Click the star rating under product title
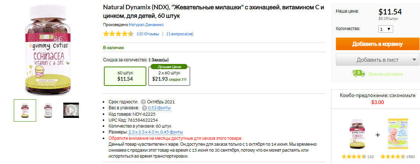 coord(118,34)
